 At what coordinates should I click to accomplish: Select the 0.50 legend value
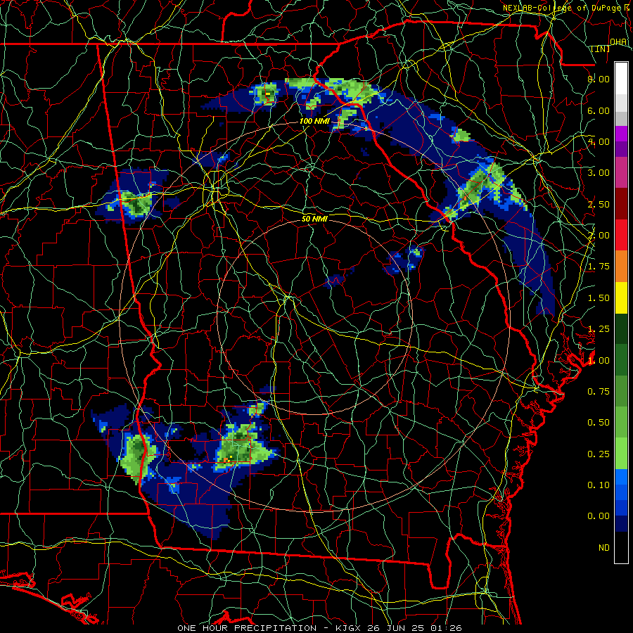tap(599, 423)
